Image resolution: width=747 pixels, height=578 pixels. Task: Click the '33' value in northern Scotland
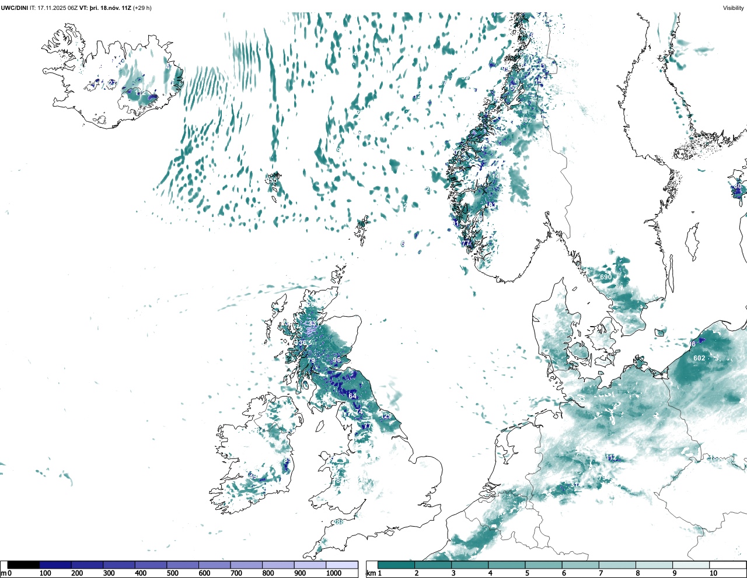coord(312,324)
